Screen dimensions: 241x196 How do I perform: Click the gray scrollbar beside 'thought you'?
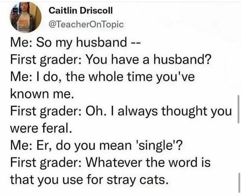pos(238,109)
